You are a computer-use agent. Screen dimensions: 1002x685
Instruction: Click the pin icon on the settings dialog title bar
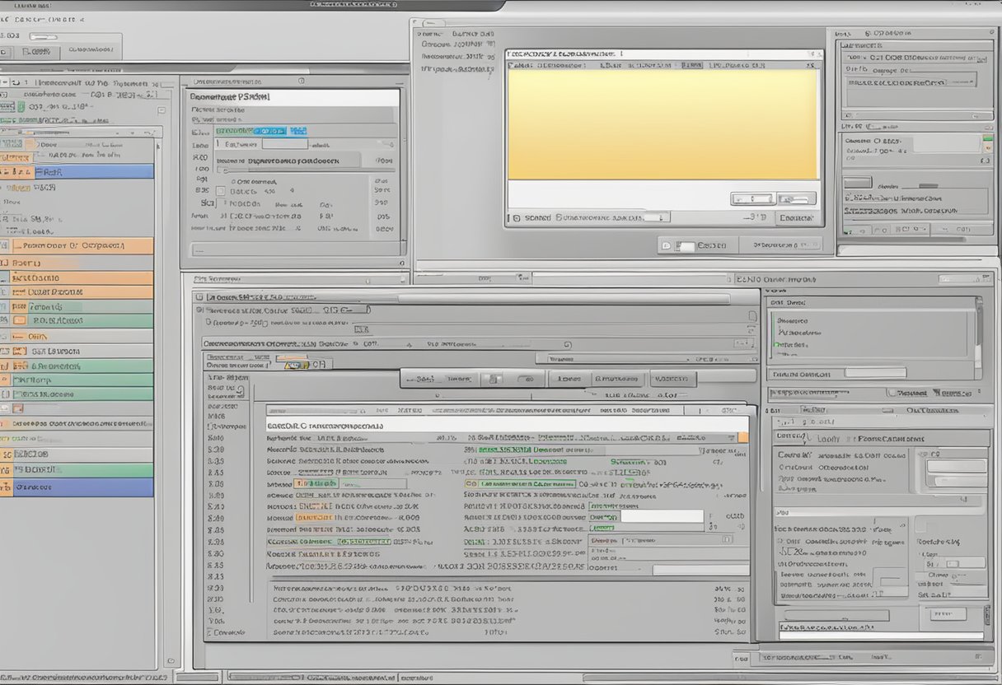tap(301, 82)
